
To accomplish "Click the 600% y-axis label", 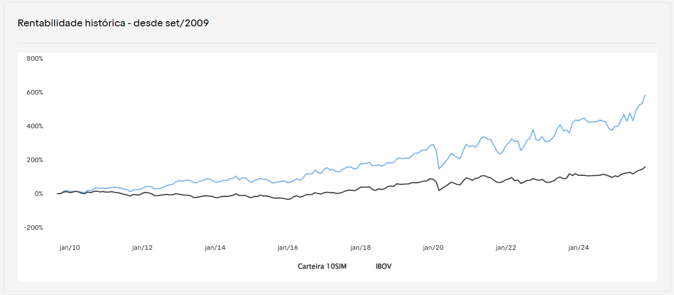I will 34,92.
